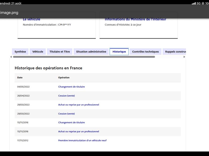Click Cession (vente) dated 29/03/2022

[66, 114]
